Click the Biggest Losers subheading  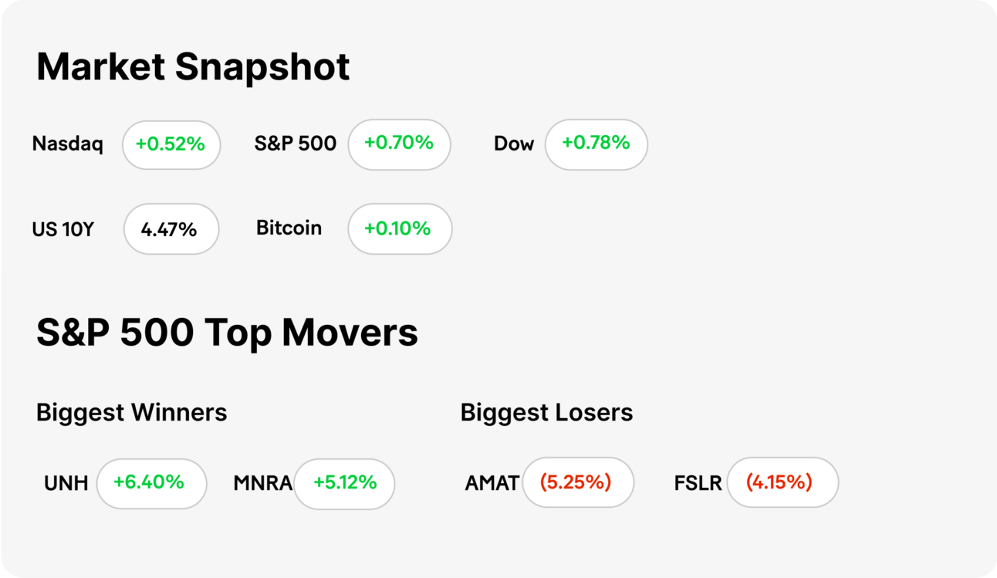tap(546, 413)
